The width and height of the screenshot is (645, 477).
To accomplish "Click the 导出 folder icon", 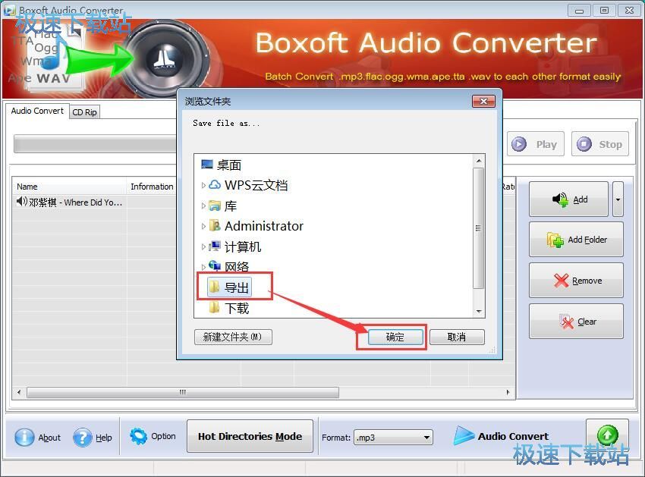I will (214, 287).
